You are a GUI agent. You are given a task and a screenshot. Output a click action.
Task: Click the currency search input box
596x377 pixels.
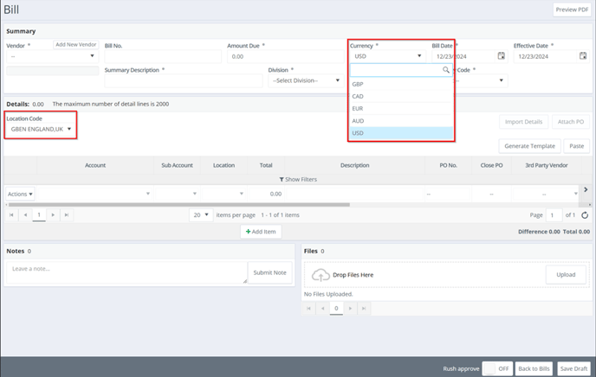pyautogui.click(x=401, y=70)
